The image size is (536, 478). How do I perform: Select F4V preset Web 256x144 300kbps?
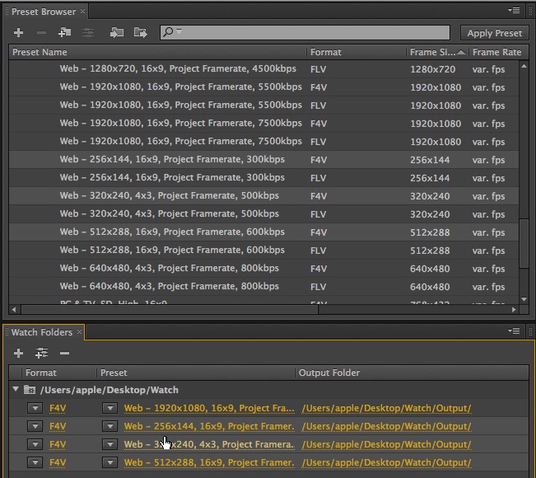pyautogui.click(x=263, y=160)
